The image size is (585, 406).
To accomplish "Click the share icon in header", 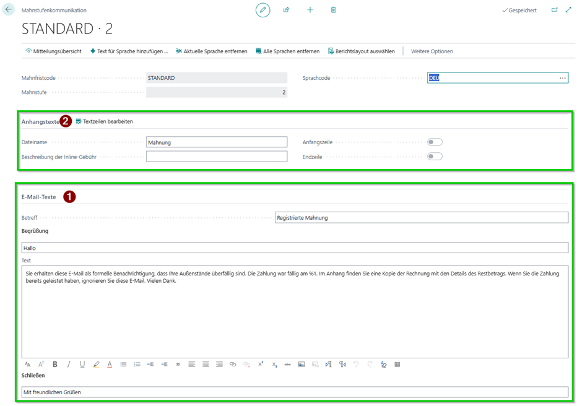I will 287,10.
